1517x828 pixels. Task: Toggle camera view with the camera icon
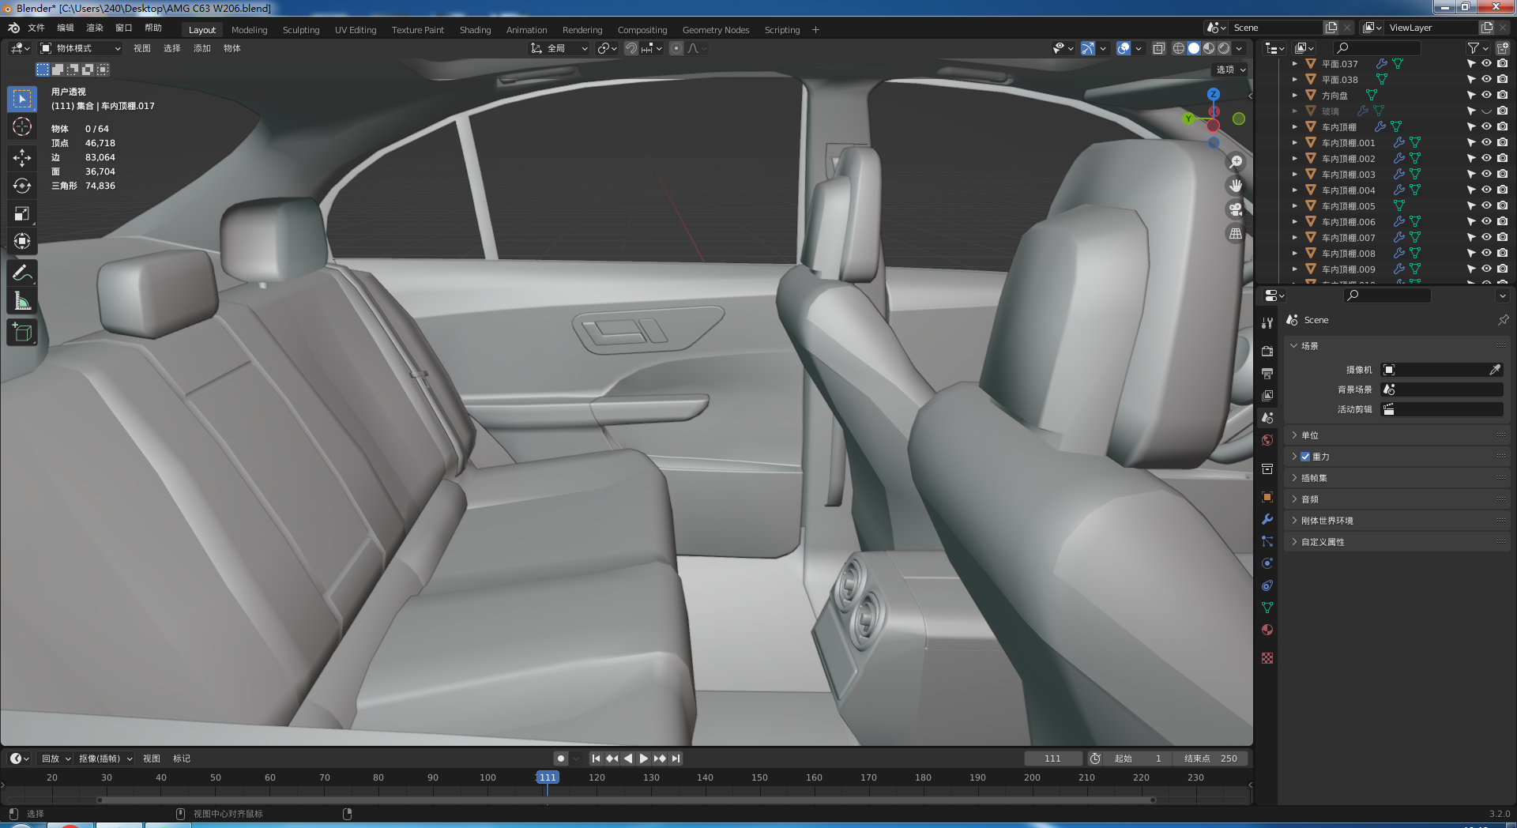[1236, 209]
